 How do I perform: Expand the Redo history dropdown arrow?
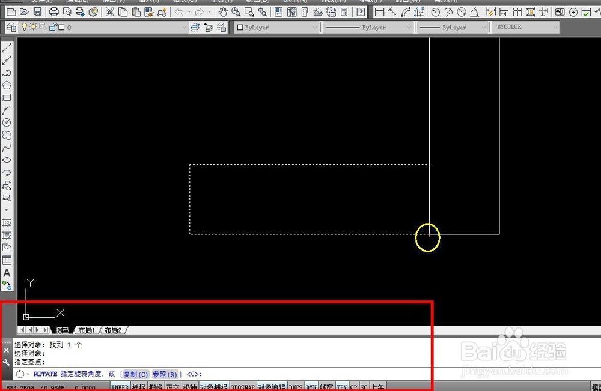pos(209,12)
